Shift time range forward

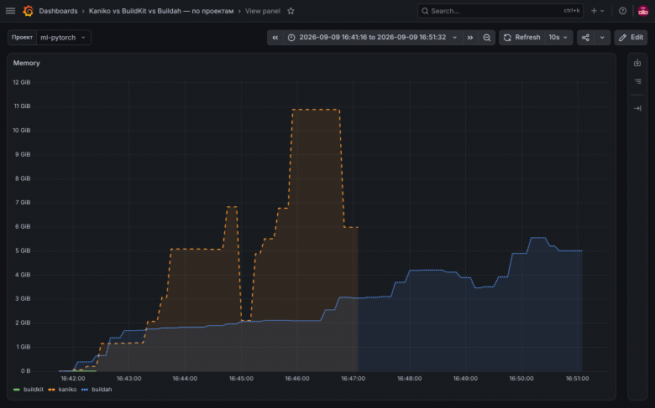[x=470, y=38]
